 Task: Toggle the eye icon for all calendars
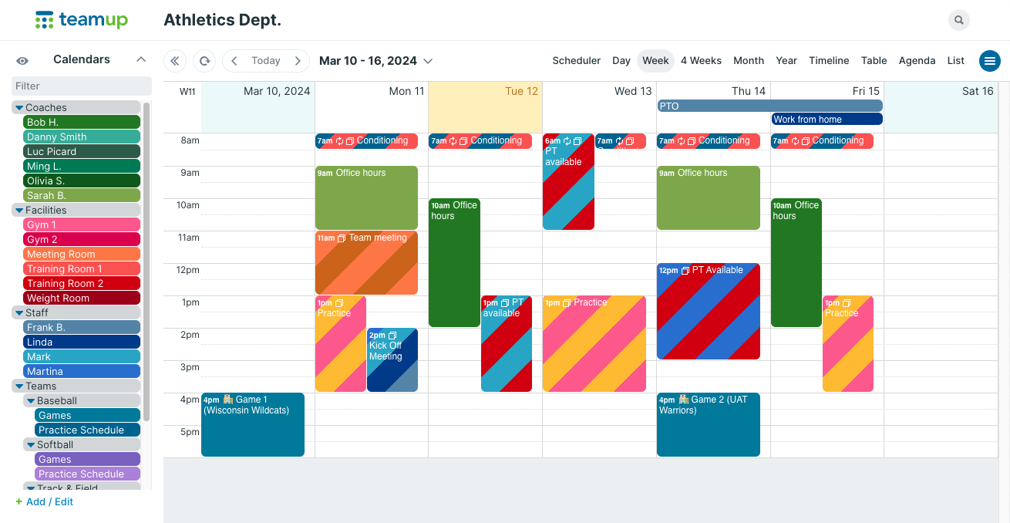[x=22, y=60]
